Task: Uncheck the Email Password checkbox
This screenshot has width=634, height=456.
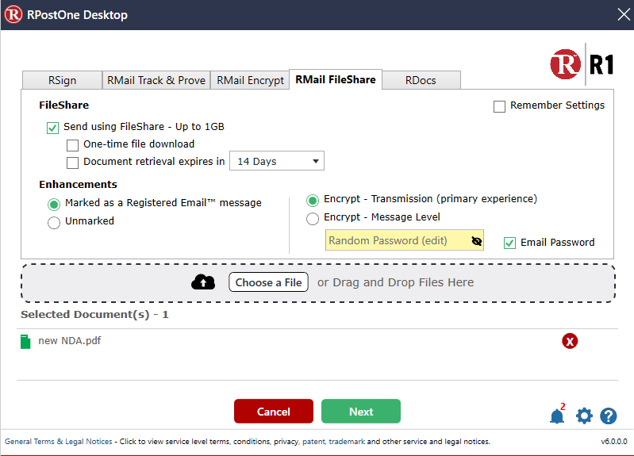Action: tap(509, 243)
